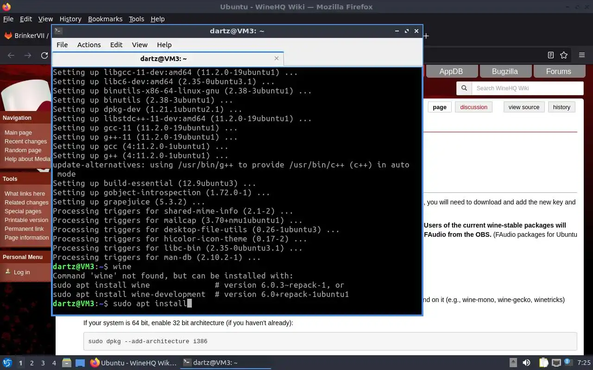This screenshot has height=370, width=593.
Task: Open What links here link
Action: pos(25,193)
